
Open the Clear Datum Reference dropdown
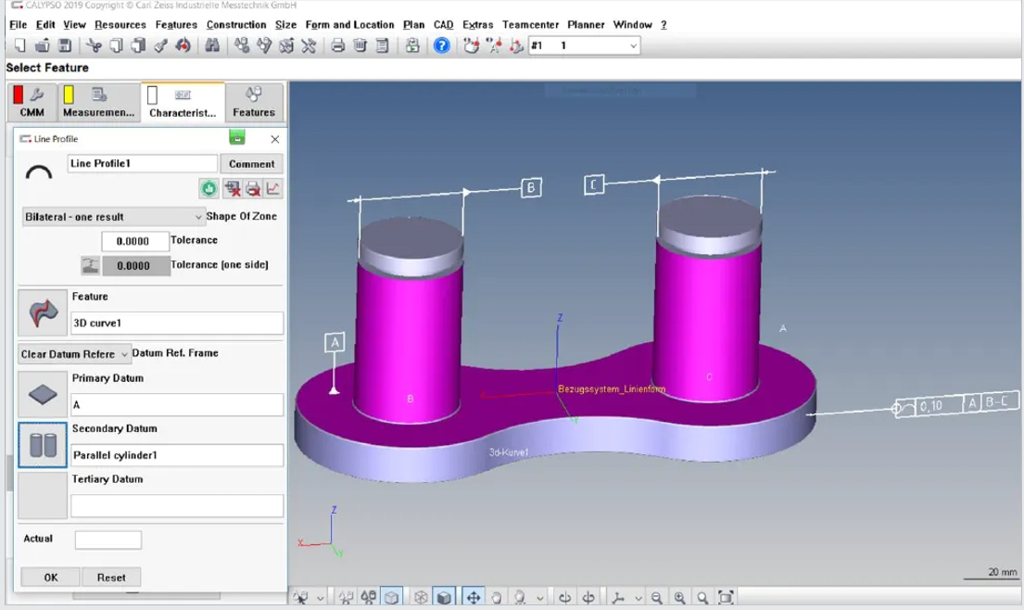(x=74, y=354)
